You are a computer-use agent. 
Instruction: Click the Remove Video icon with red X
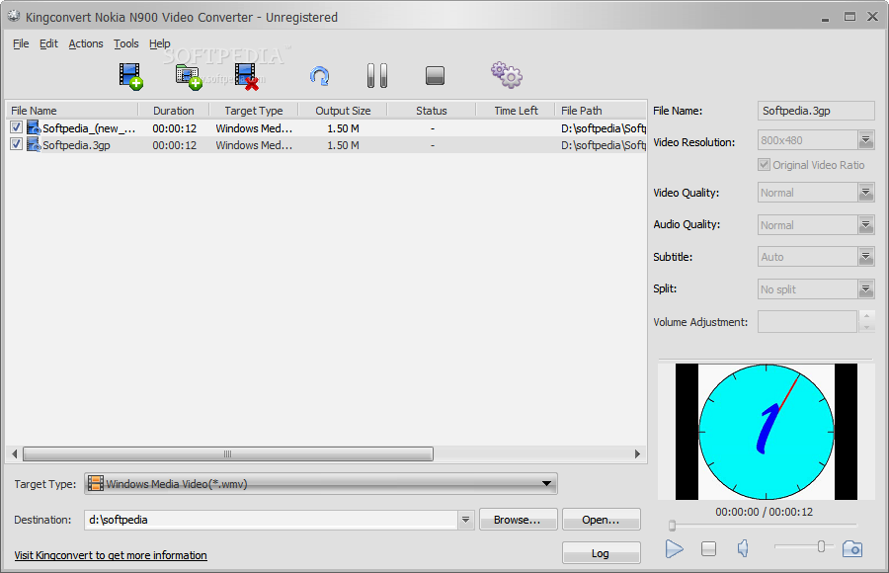[247, 77]
